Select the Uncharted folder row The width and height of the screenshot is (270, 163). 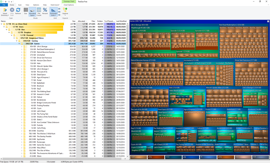point(63,55)
